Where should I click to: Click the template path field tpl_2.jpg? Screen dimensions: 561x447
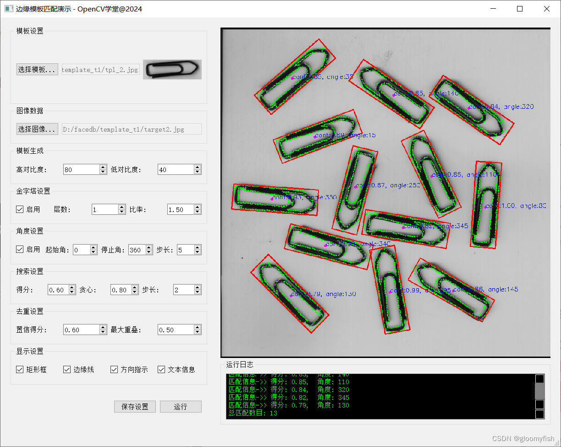(x=101, y=70)
